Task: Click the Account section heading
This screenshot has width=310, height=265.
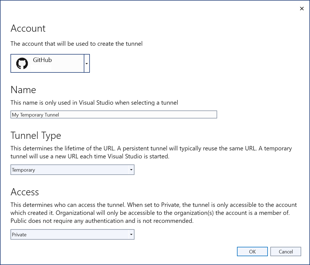Action: 28,29
